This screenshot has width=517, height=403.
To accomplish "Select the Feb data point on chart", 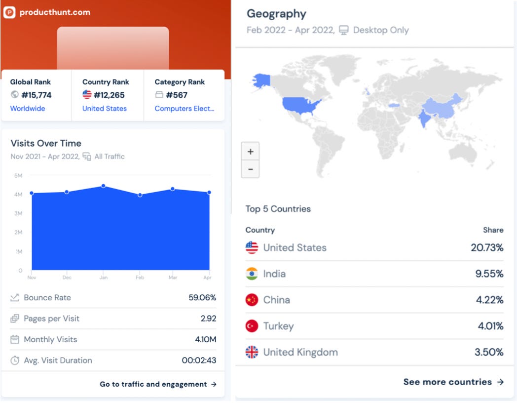I will [x=140, y=195].
